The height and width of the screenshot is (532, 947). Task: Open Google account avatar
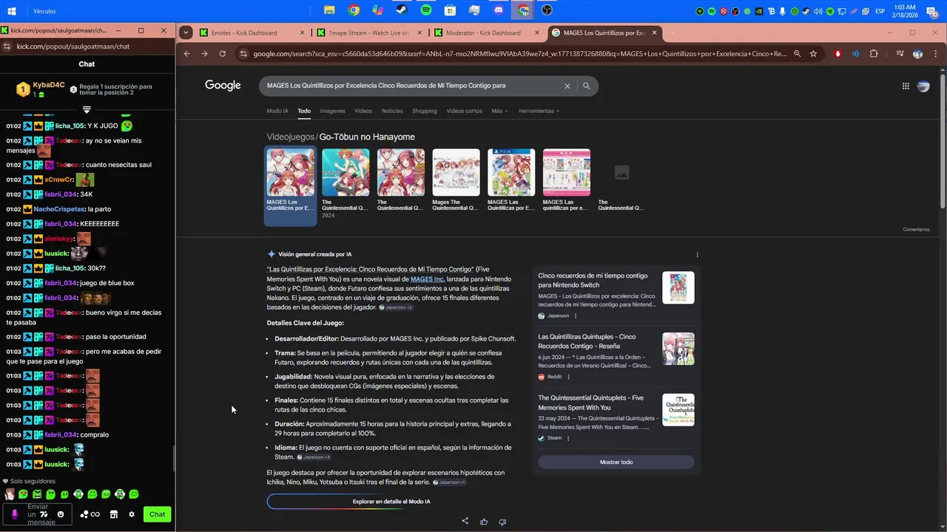pyautogui.click(x=923, y=86)
